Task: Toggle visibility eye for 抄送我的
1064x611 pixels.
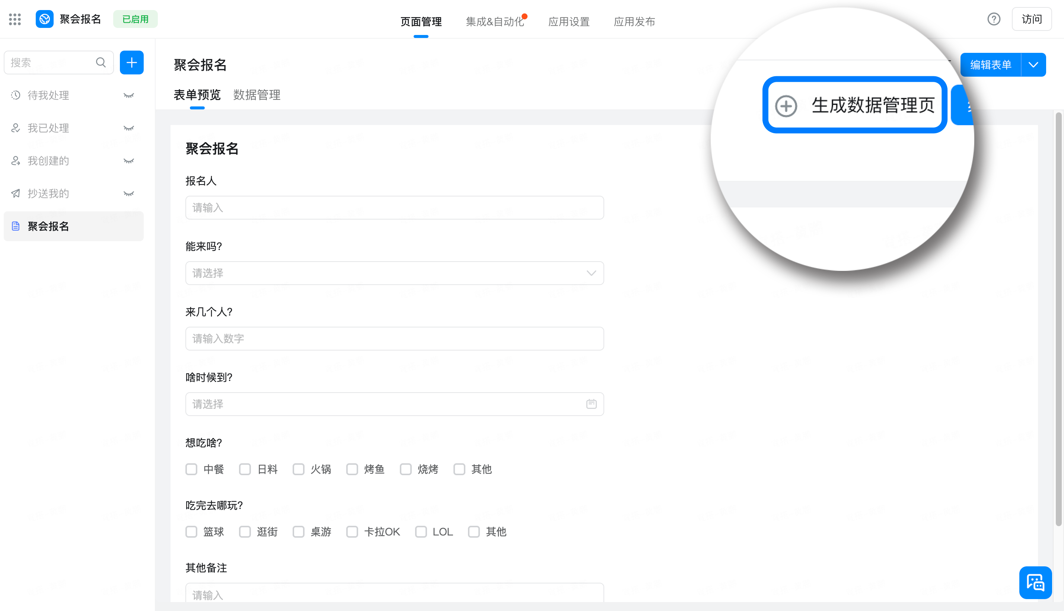Action: point(128,193)
